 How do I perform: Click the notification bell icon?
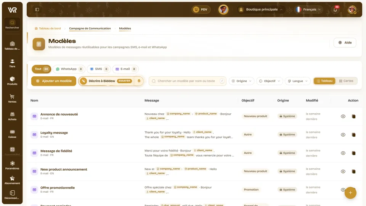pyautogui.click(x=335, y=10)
